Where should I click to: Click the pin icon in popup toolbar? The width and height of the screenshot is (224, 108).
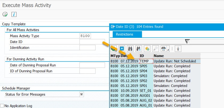[x=178, y=49]
